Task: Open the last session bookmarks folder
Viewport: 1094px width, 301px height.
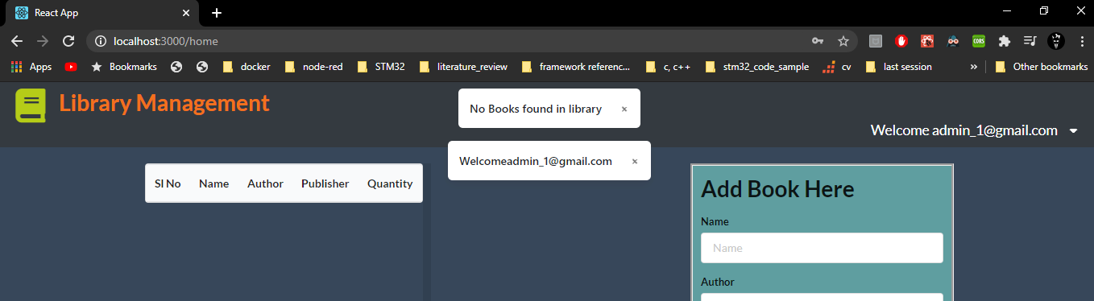Action: 898,67
